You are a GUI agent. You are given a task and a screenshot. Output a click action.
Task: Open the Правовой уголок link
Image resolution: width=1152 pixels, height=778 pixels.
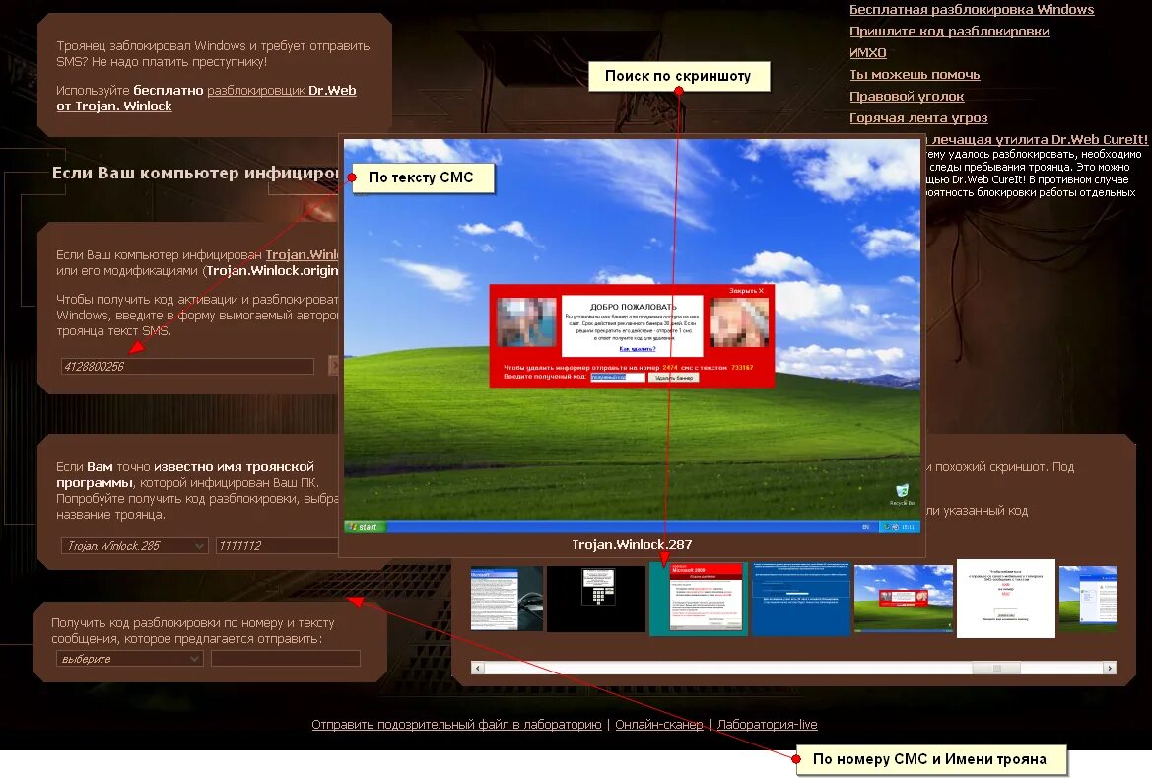(907, 97)
